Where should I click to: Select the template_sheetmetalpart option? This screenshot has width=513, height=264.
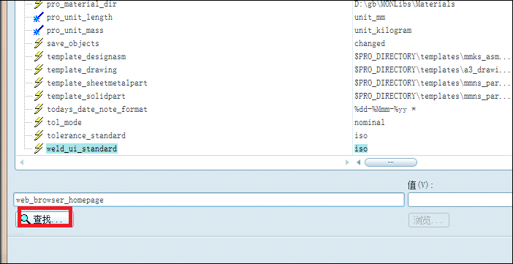(97, 83)
